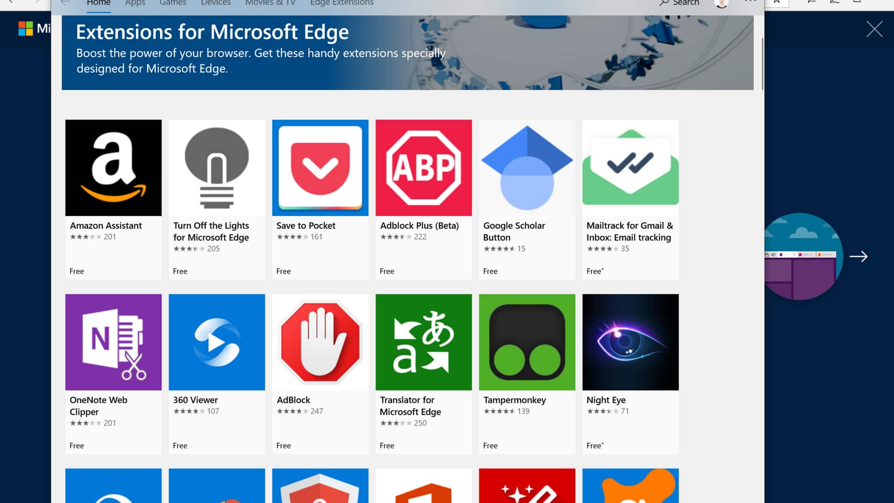
Task: Click the Free price under Mailtrack
Action: 595,271
